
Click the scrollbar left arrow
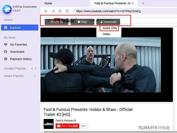pyautogui.click(x=42, y=132)
